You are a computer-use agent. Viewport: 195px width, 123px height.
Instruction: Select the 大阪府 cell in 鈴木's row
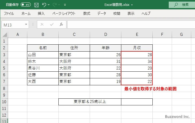(x=74, y=61)
